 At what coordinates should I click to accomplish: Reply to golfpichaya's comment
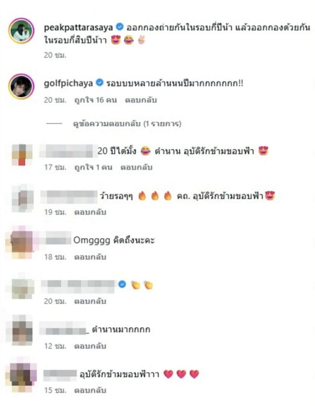[x=141, y=100]
